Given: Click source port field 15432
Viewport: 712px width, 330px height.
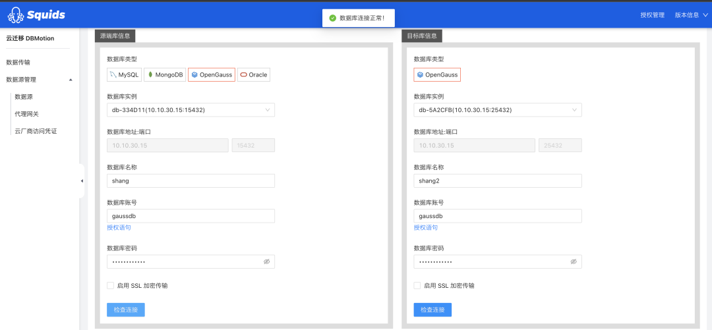Looking at the screenshot, I should pos(253,146).
